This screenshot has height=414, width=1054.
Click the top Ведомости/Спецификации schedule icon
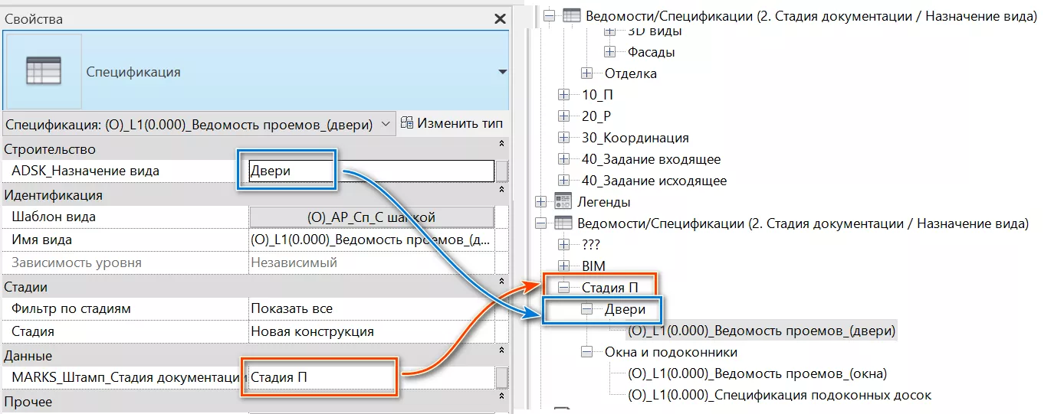(x=572, y=15)
